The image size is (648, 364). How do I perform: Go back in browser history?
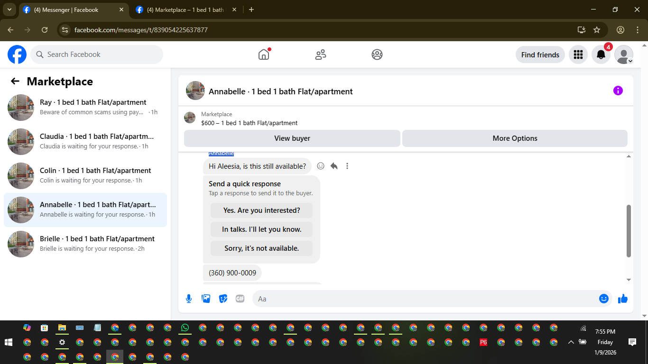10,30
